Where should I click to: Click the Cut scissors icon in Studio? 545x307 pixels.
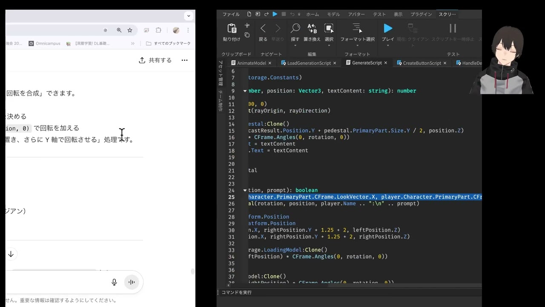click(x=247, y=26)
